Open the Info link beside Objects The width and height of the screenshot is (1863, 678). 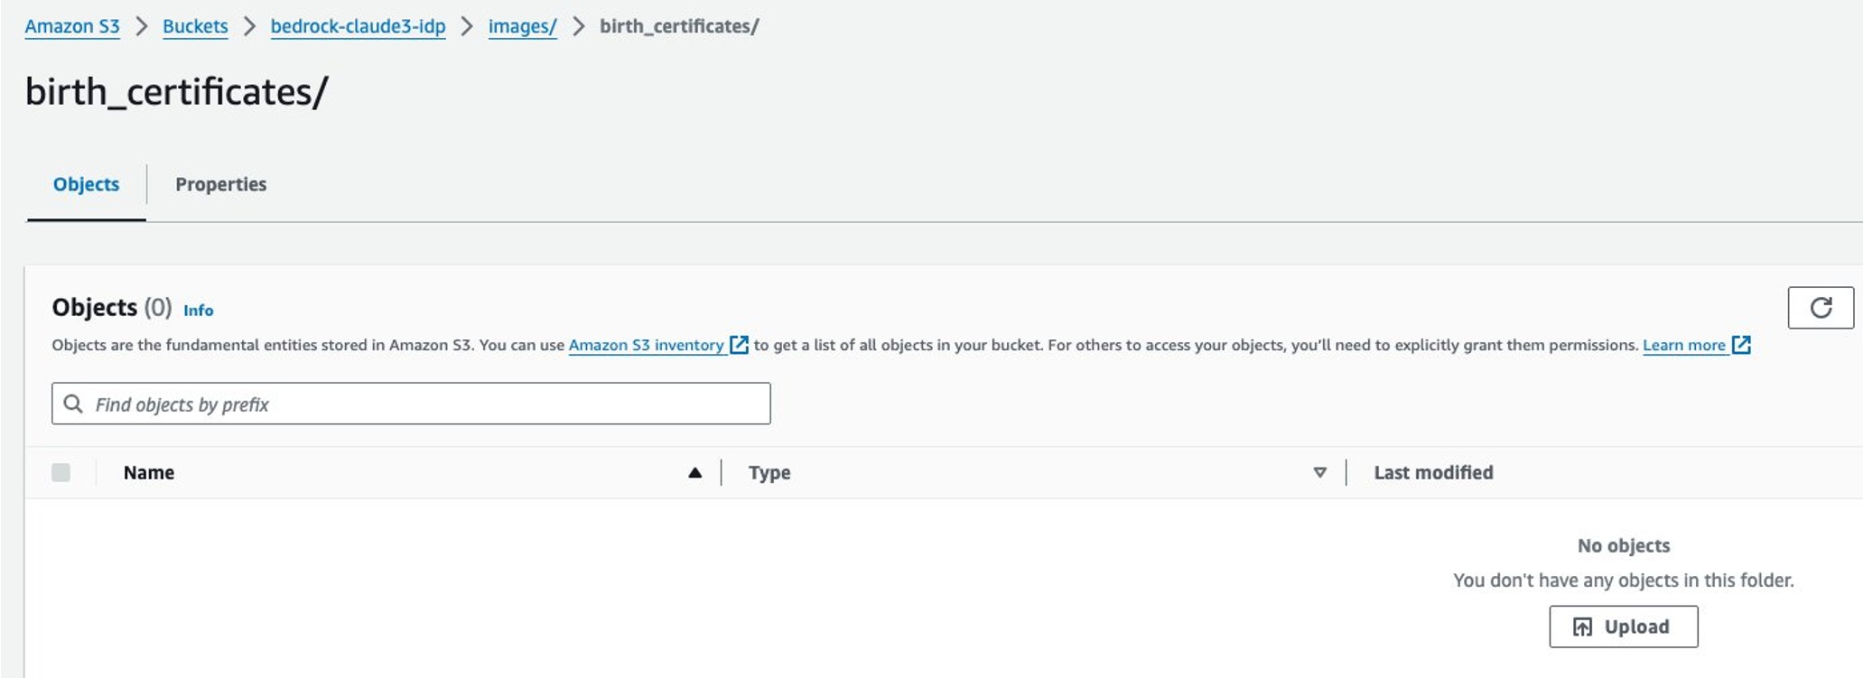[x=199, y=310]
